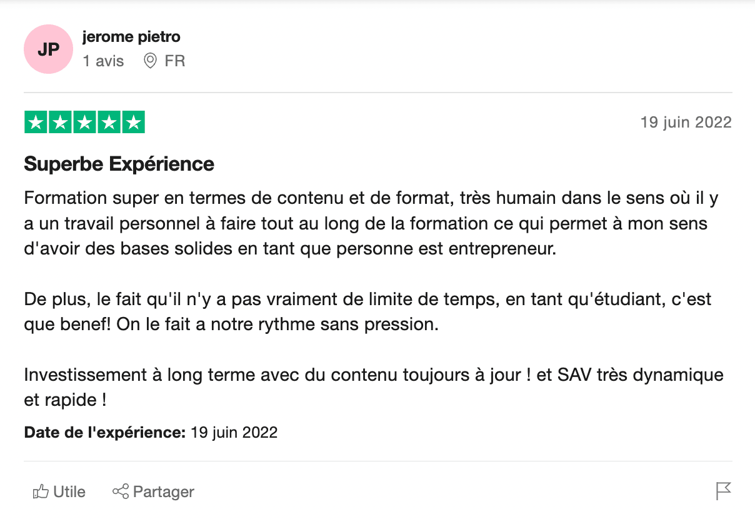Click the paragraph starting "Formation super"
The height and width of the screenshot is (524, 755).
coord(370,224)
